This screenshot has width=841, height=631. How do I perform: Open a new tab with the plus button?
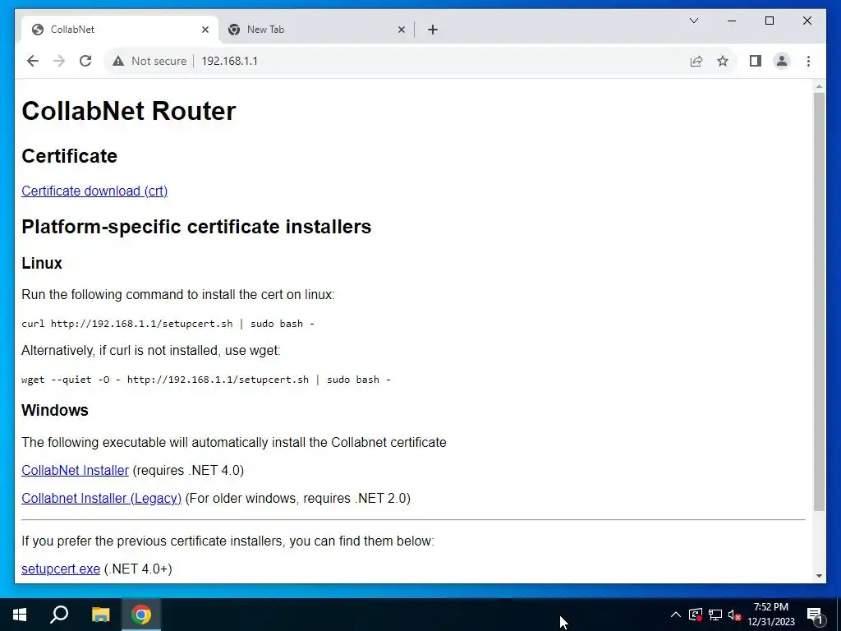[433, 30]
